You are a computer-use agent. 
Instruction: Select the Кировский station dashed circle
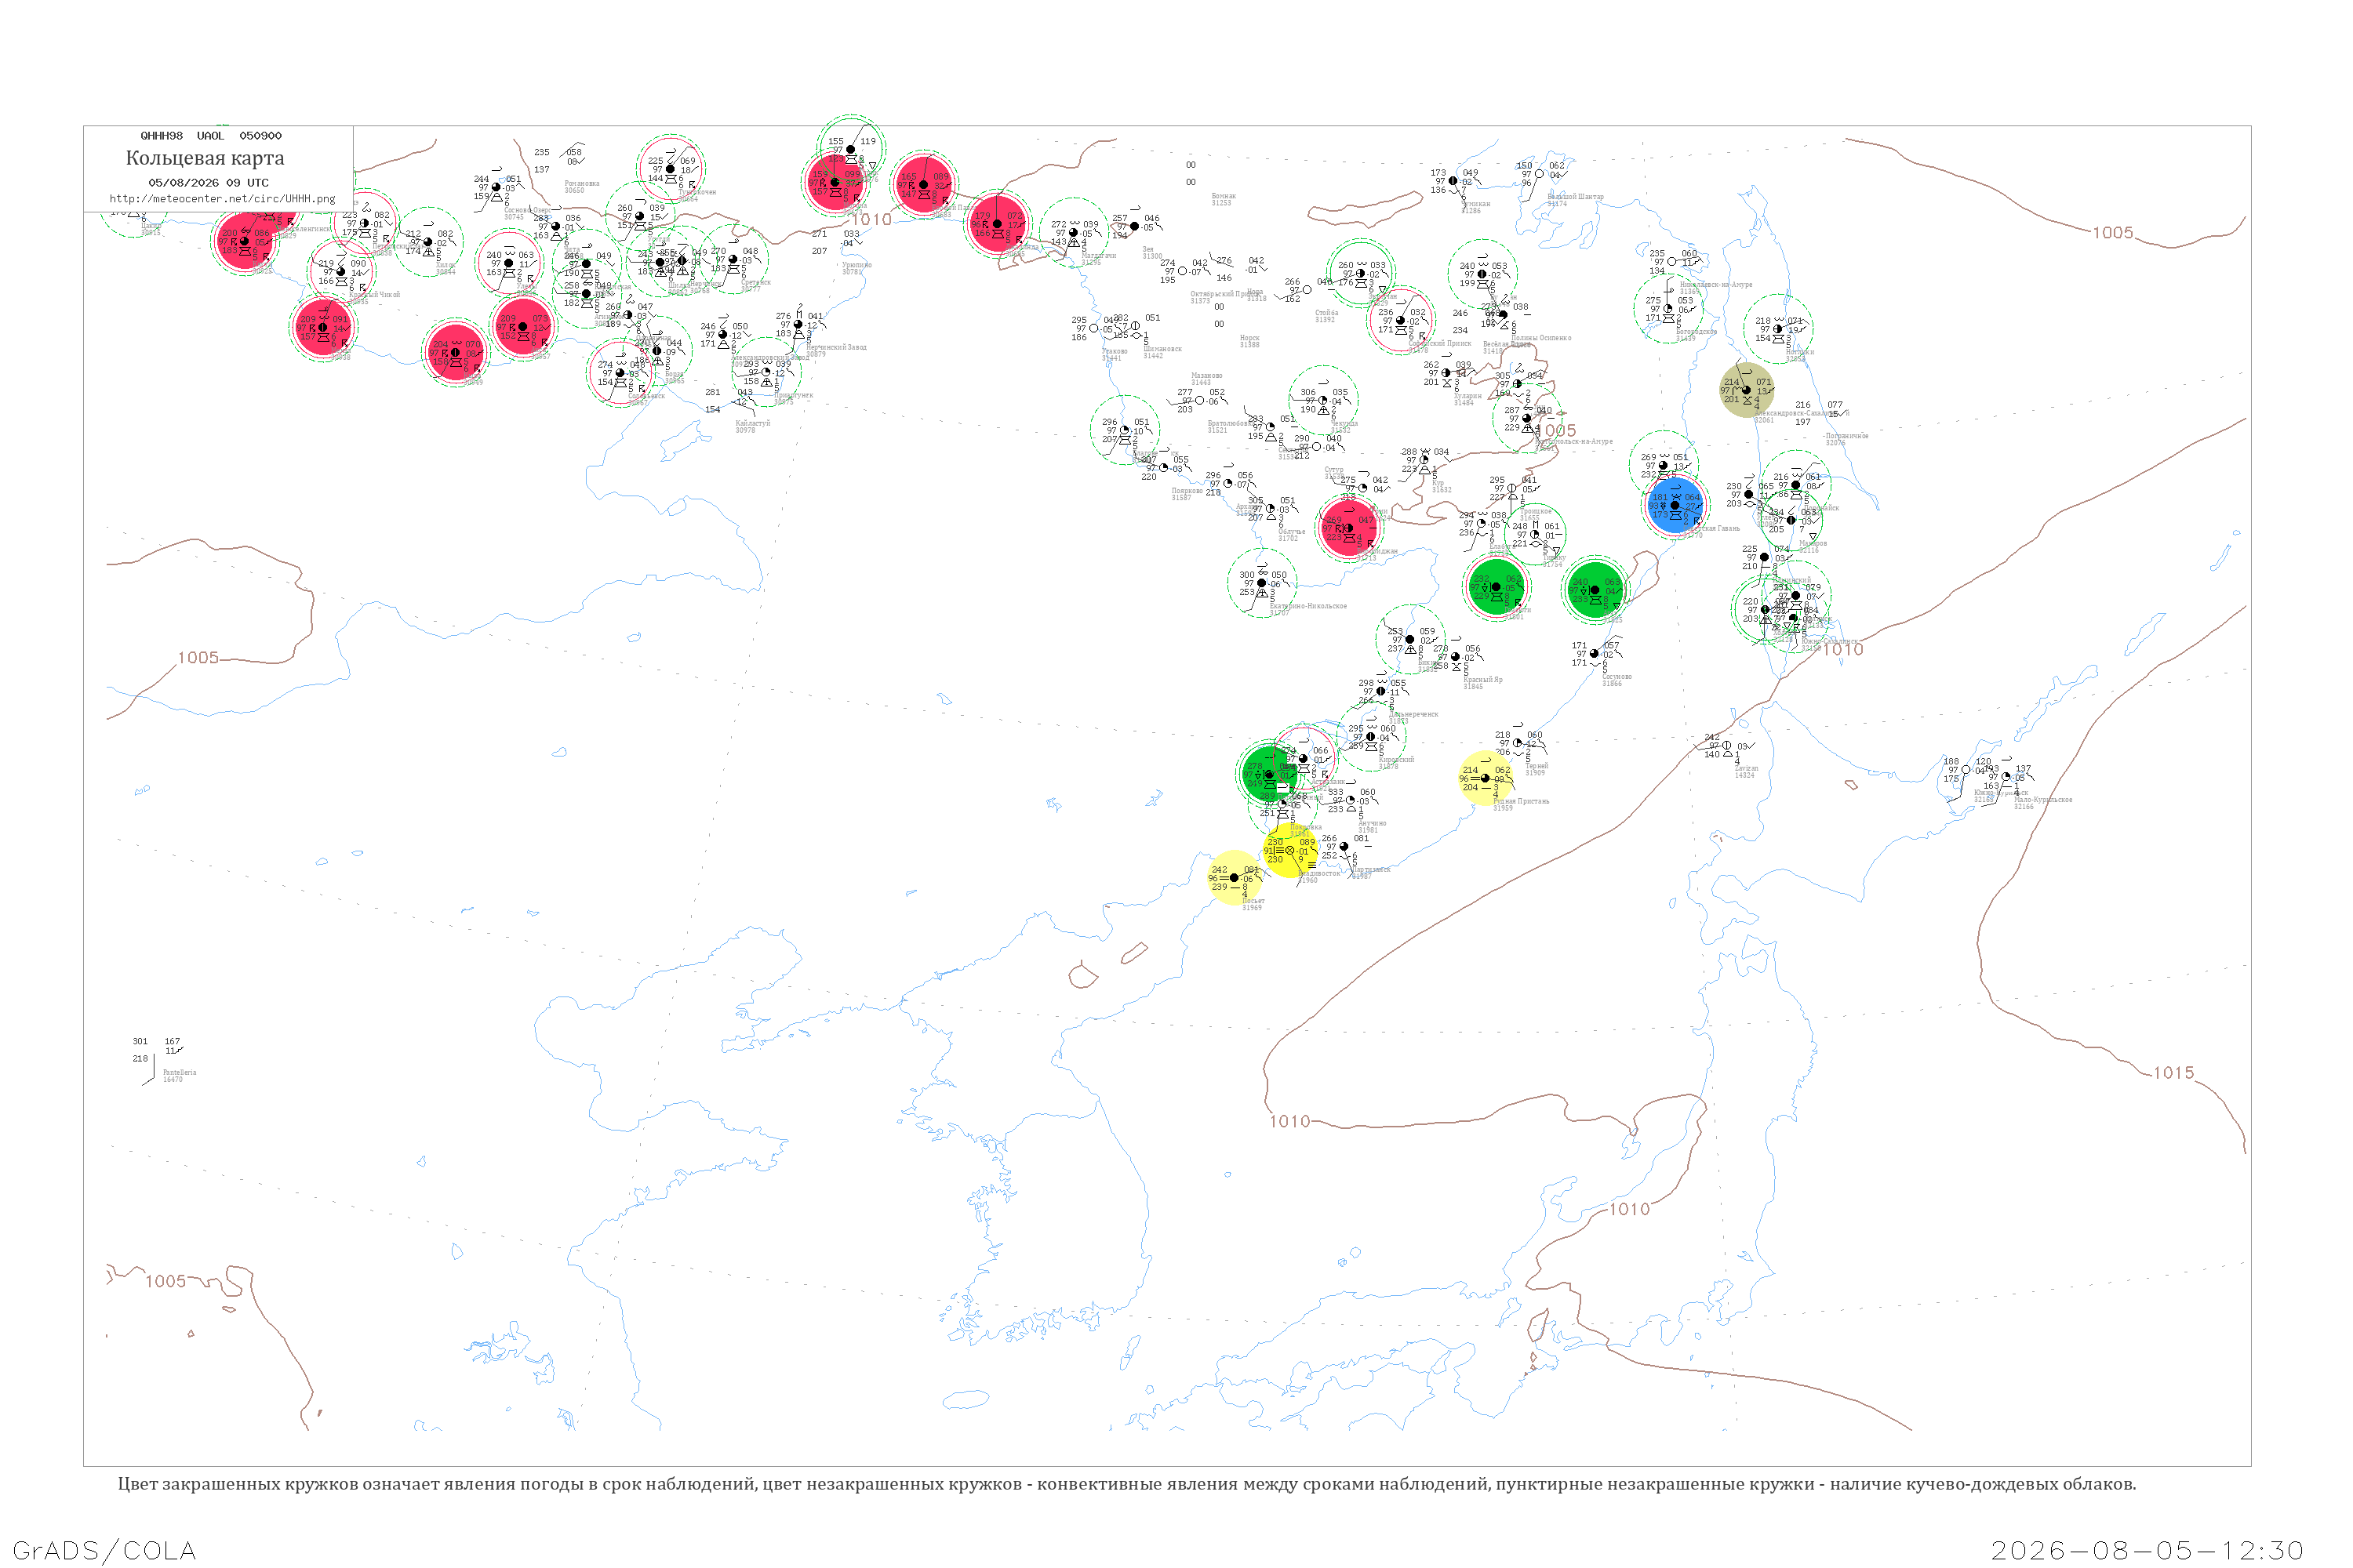pyautogui.click(x=1372, y=737)
